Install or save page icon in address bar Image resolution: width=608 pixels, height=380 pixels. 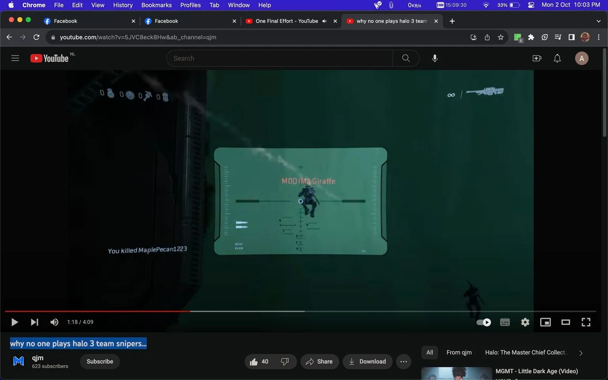[x=473, y=37]
